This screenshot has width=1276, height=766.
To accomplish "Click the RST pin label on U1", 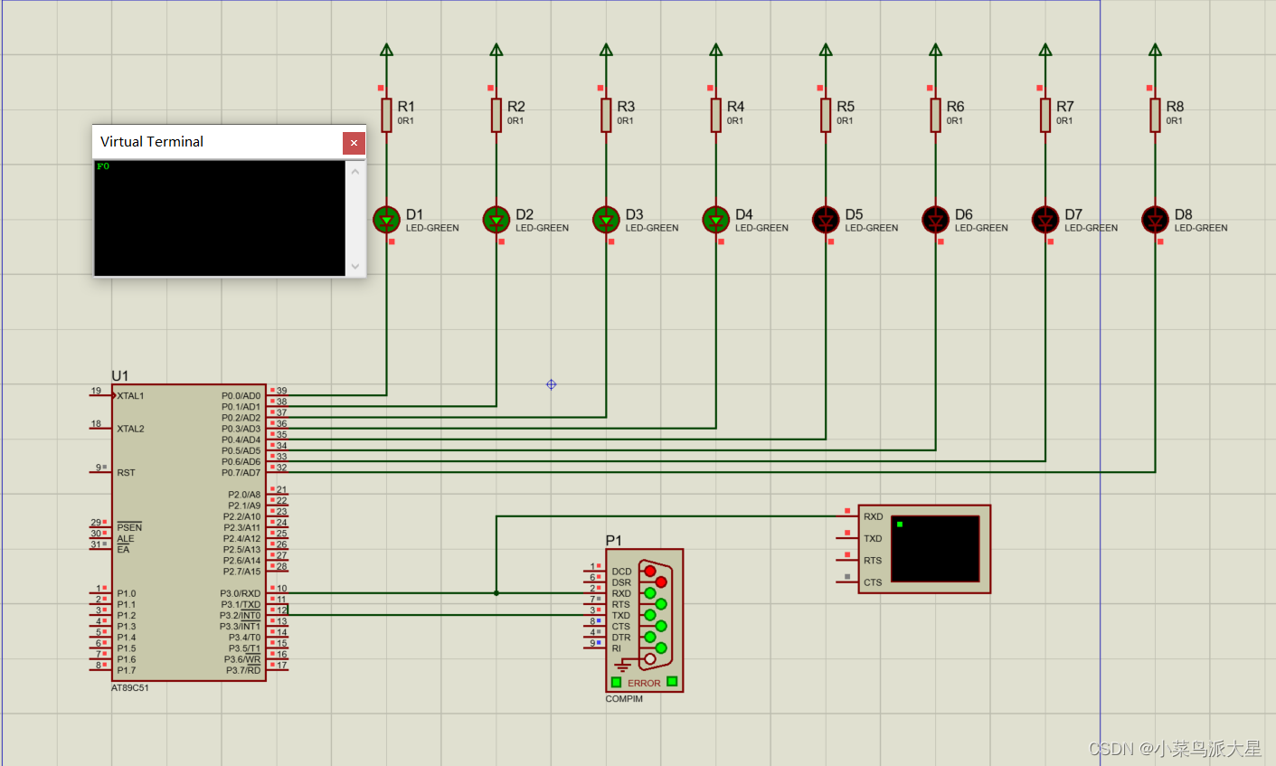I will (126, 473).
